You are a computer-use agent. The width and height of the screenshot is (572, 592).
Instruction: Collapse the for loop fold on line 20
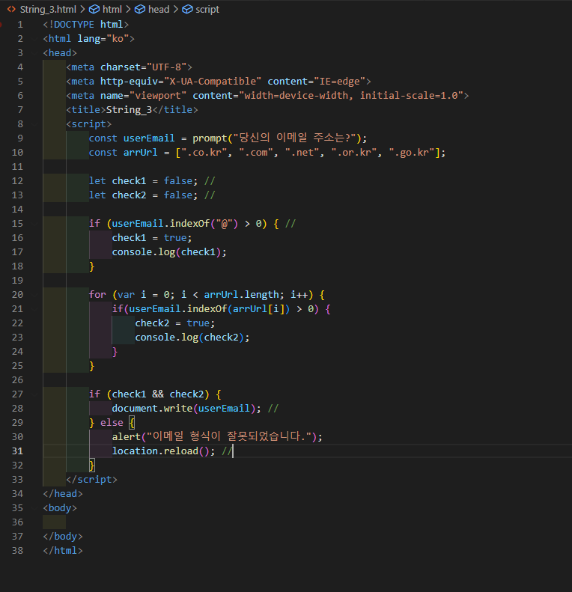(34, 294)
